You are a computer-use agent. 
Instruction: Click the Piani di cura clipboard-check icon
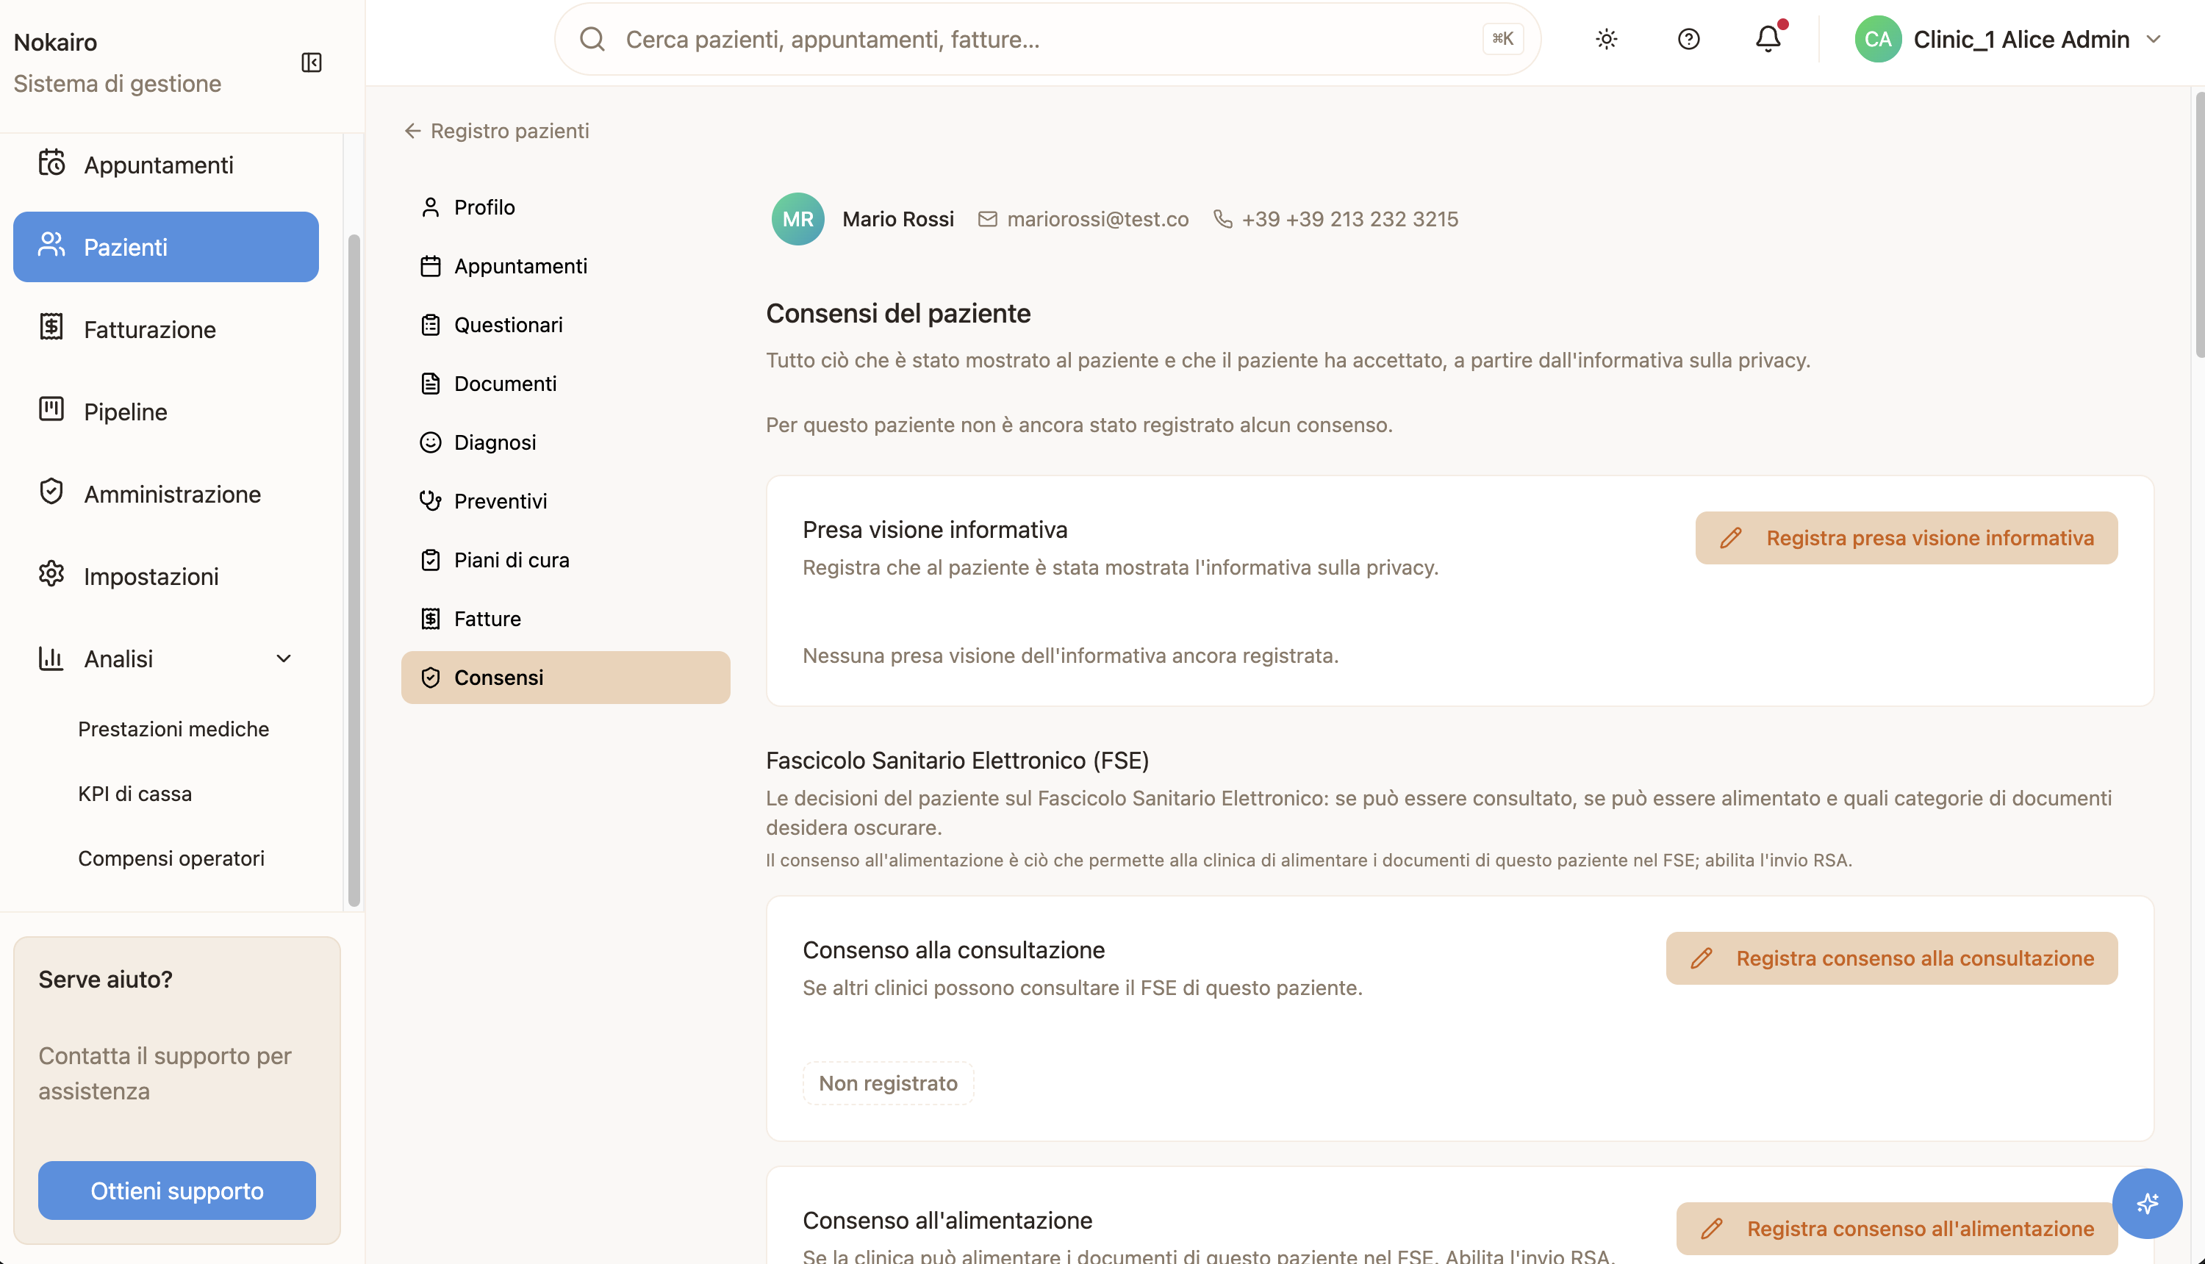click(x=431, y=560)
